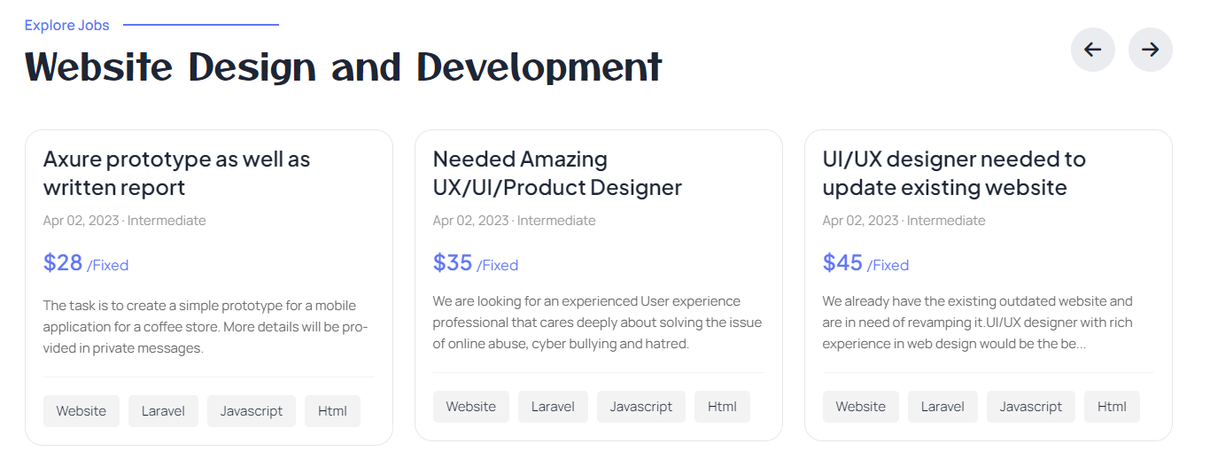Click Html tag on the $35 job card

[722, 407]
